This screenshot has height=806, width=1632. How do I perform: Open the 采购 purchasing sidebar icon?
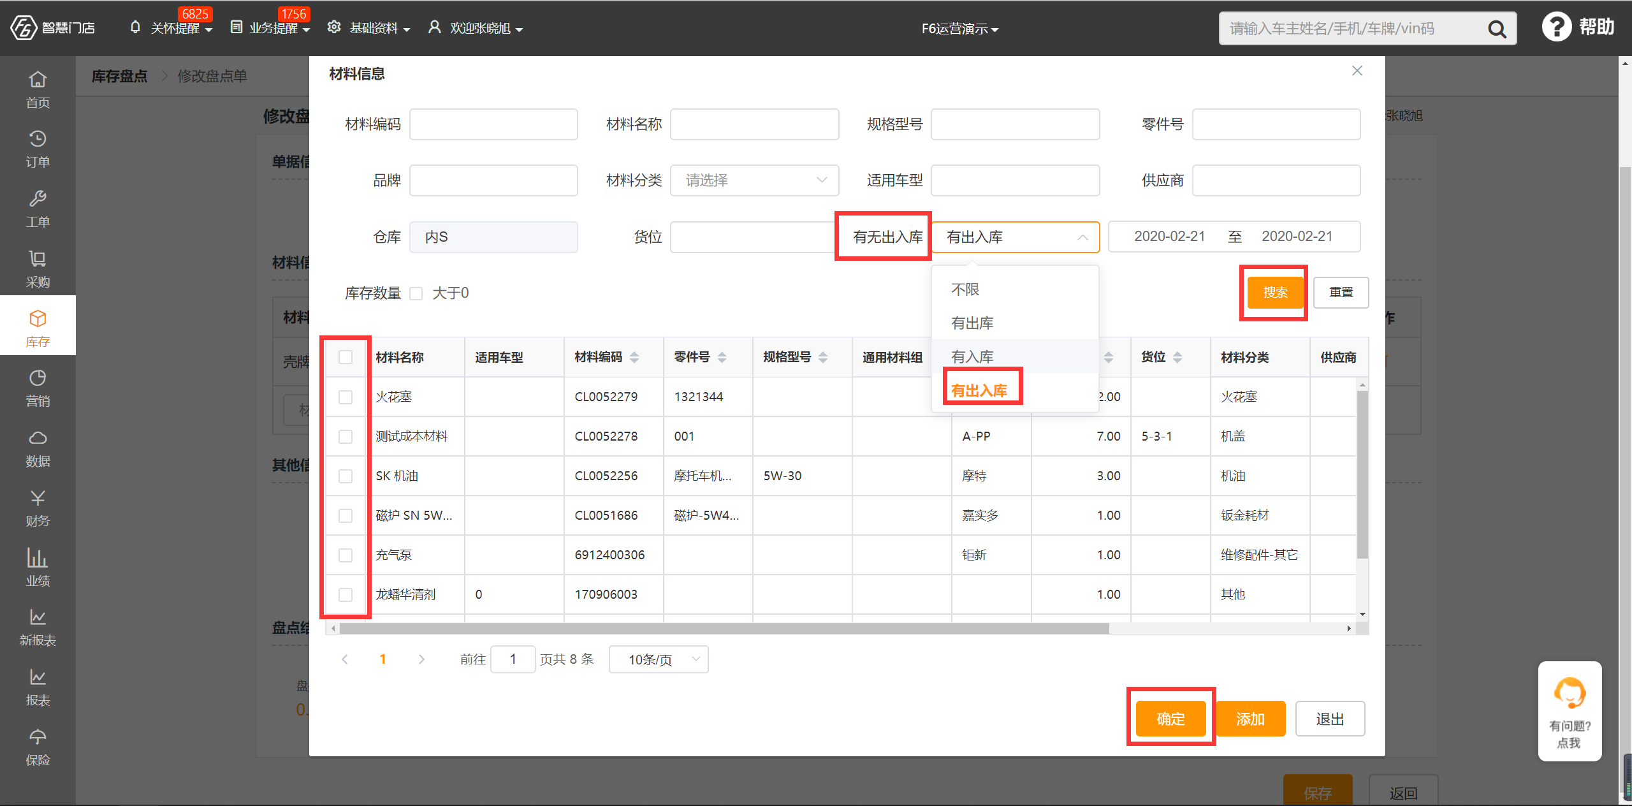pos(38,269)
